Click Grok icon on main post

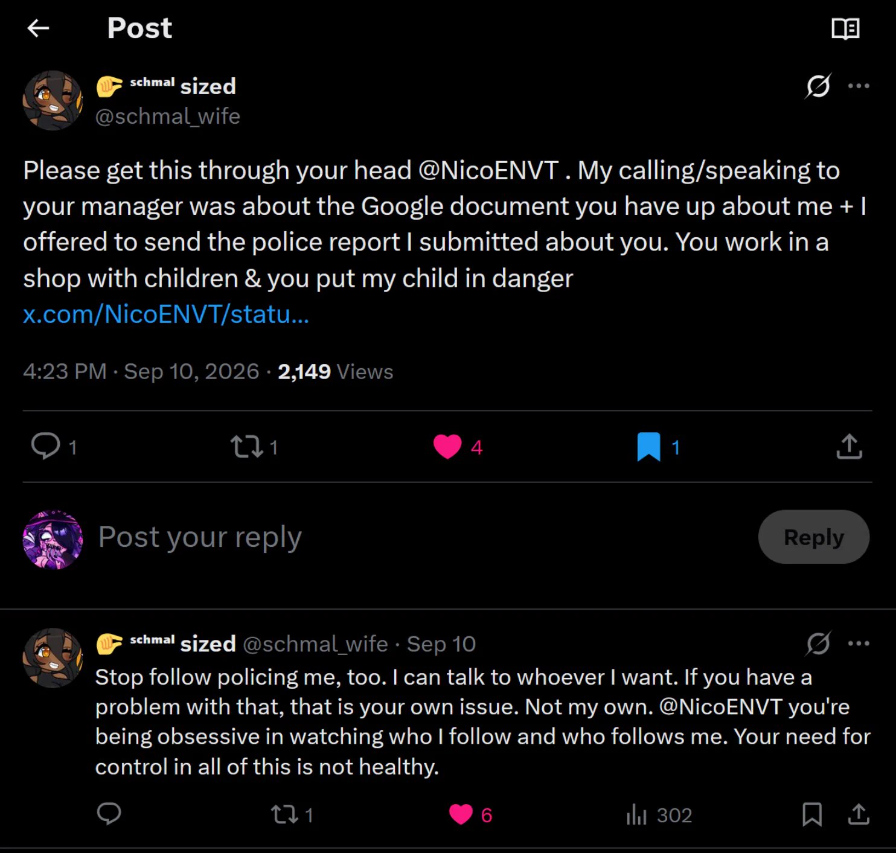818,86
